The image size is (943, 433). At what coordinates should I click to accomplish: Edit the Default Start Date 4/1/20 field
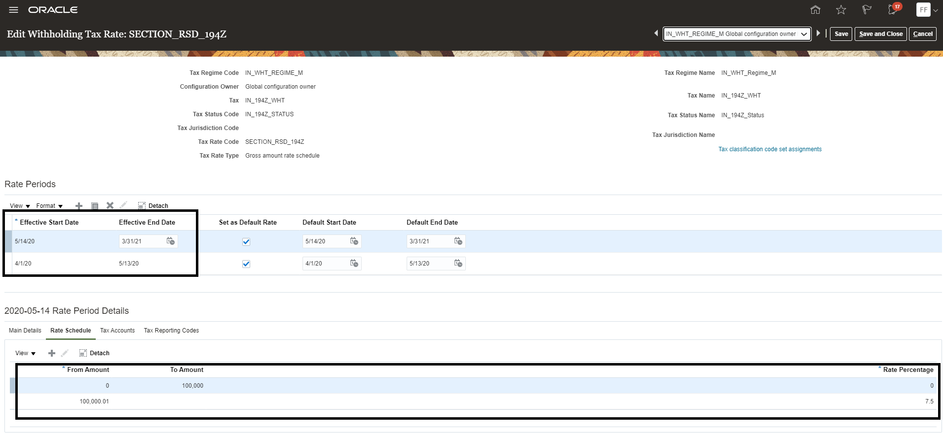coord(325,264)
